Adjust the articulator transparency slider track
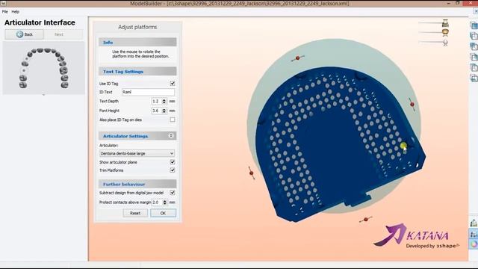 [430, 42]
